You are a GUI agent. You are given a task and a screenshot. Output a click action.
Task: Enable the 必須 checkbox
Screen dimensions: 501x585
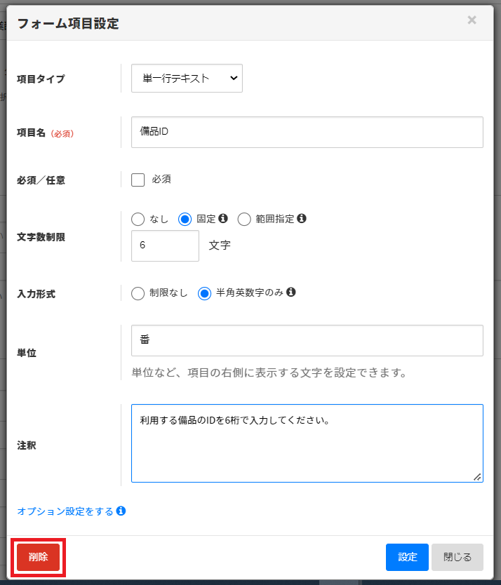point(138,180)
